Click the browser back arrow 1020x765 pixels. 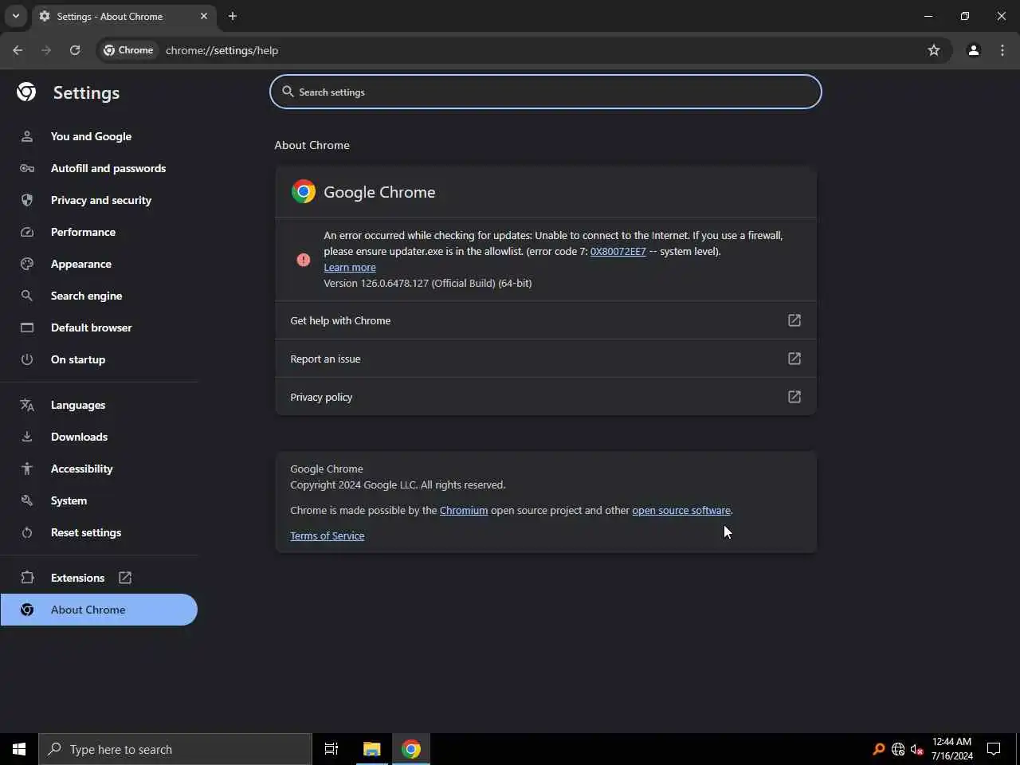click(x=18, y=50)
